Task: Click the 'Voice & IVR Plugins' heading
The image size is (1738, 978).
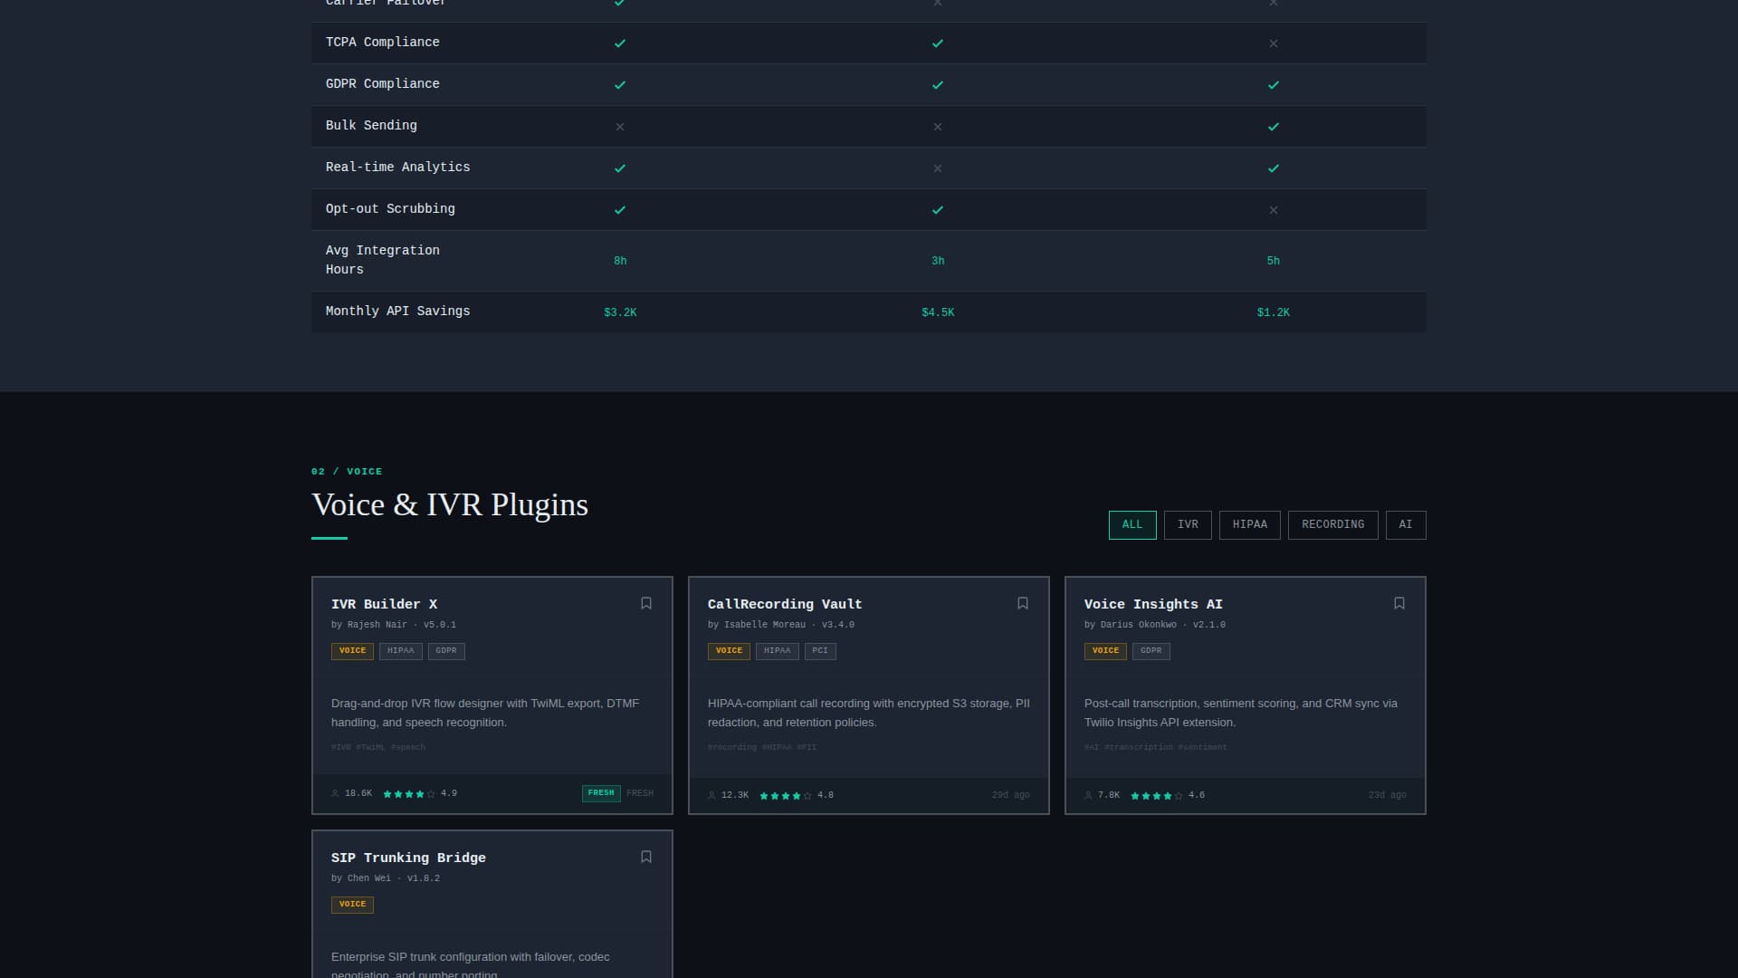Action: (450, 505)
